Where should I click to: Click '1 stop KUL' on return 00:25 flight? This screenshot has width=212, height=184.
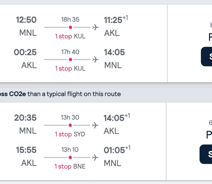70,69
